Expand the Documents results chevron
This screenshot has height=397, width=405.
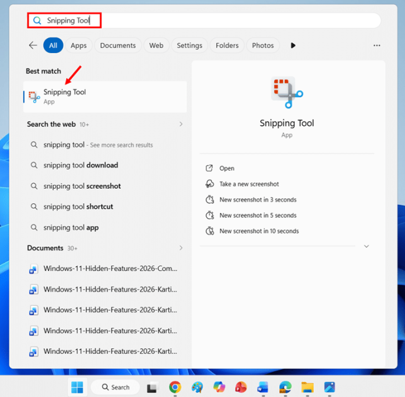[x=181, y=248]
